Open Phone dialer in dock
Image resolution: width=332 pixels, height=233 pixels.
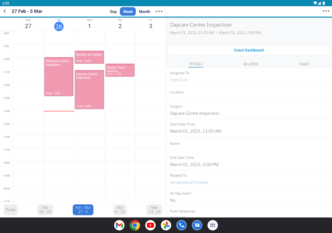click(181, 225)
